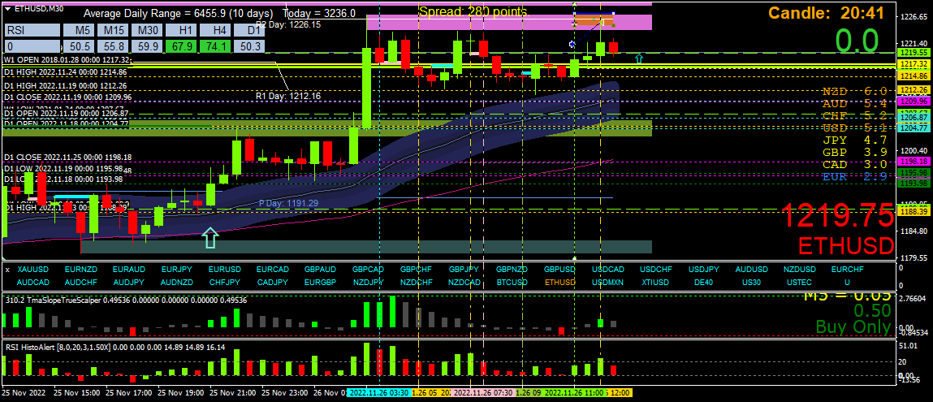Switch chart to AUDCAD symbol
The image size is (933, 402).
[32, 282]
